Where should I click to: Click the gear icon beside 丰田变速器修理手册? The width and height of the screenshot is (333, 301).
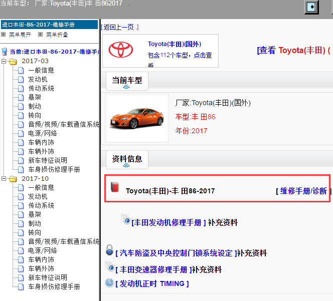click(x=110, y=267)
